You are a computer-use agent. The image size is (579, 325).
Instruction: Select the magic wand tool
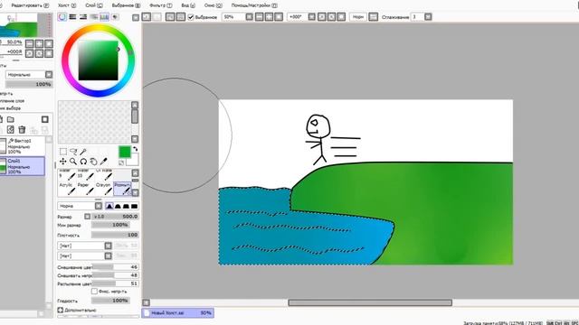83,152
